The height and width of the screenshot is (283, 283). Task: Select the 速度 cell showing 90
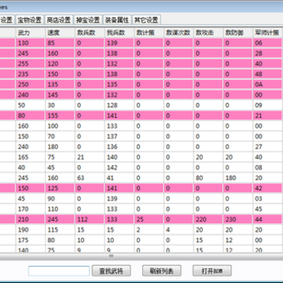pos(60,199)
